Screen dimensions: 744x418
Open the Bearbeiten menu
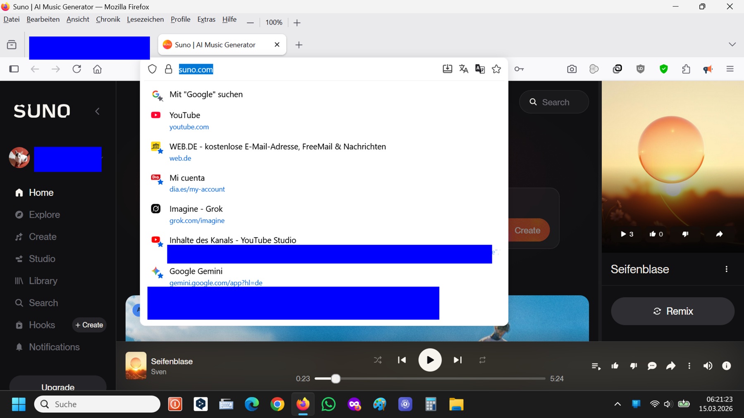tap(43, 19)
